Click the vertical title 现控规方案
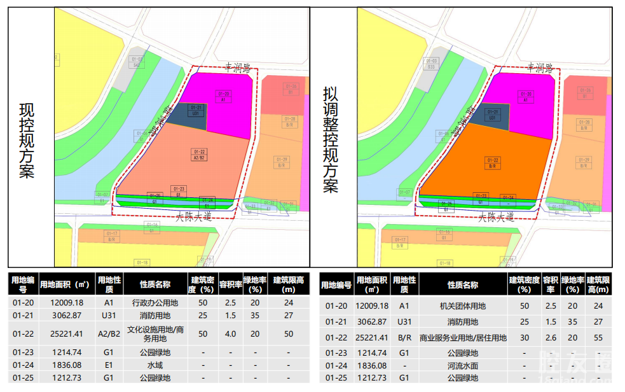Screen dimensions: 625x392 coord(27,140)
